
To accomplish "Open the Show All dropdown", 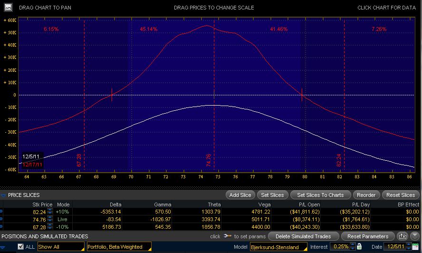I will 61,247.
